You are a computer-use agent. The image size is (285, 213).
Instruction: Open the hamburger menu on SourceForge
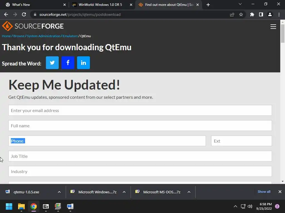pyautogui.click(x=273, y=27)
